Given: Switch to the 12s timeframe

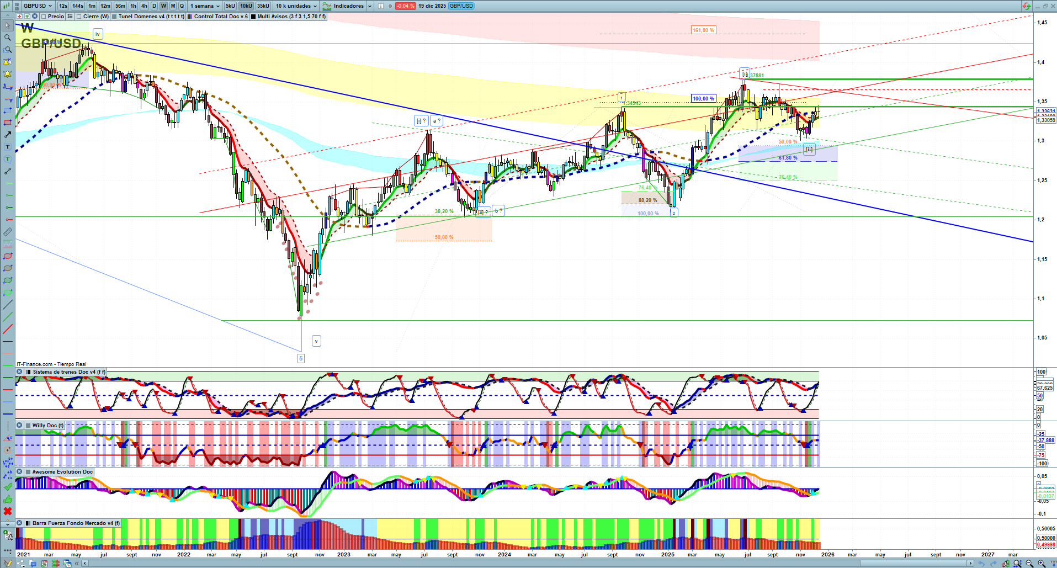Looking at the screenshot, I should pyautogui.click(x=63, y=6).
